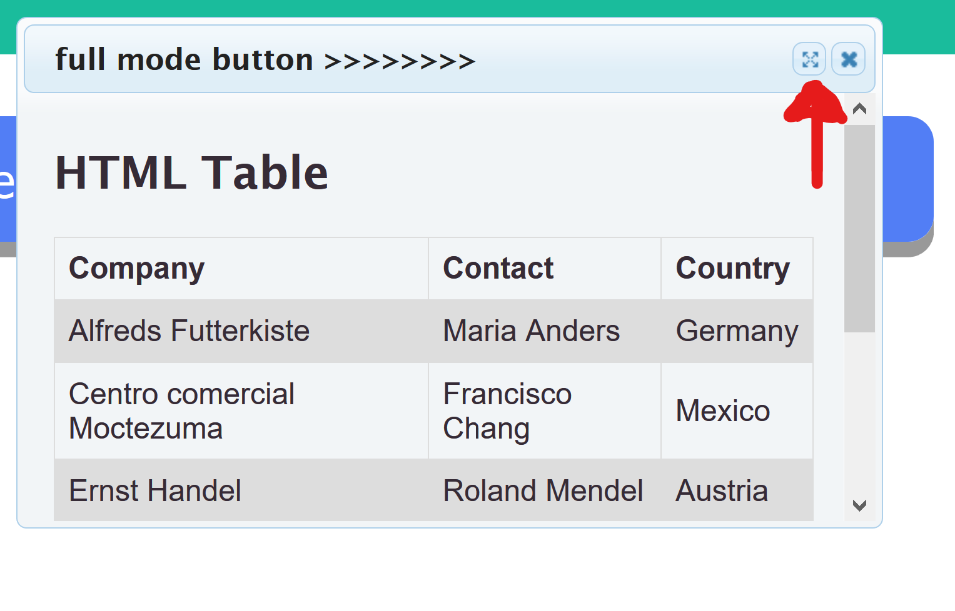955x611 pixels.
Task: Click the empty scrollbar track below thumb
Action: 859,412
